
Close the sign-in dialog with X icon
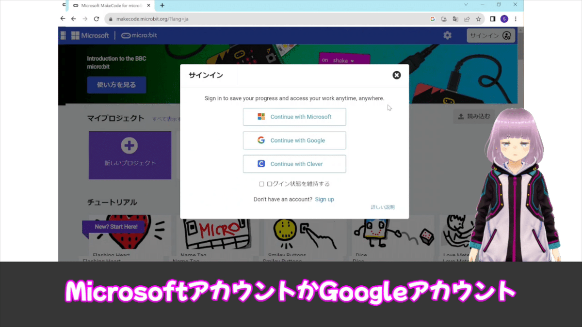[x=397, y=75]
